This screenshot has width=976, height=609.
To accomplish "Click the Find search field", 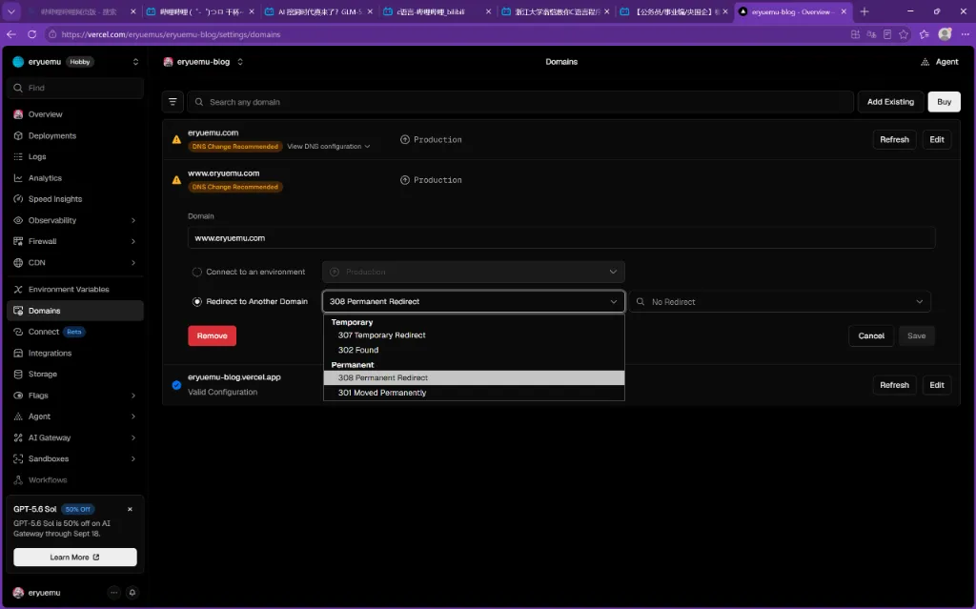I will (x=75, y=88).
